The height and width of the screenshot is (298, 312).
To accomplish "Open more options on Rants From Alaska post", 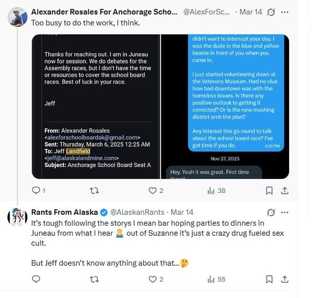I will click(x=284, y=212).
